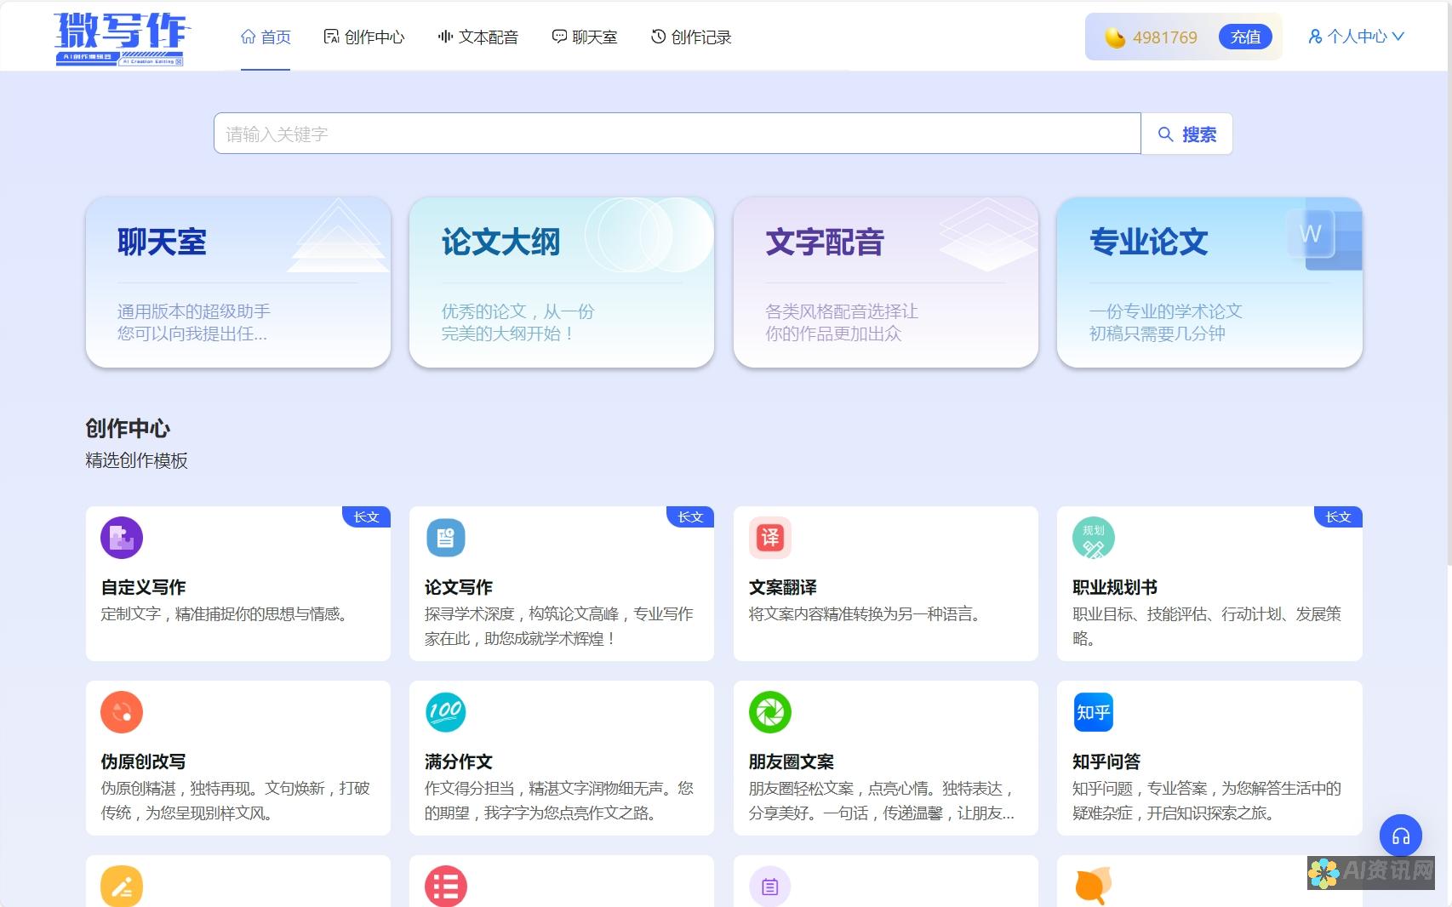Open the 知乎问答 template title

click(x=1106, y=762)
